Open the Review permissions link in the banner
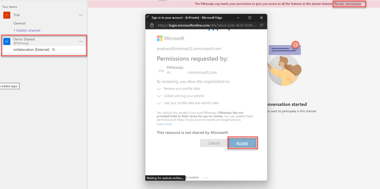The height and width of the screenshot is (189, 380). pyautogui.click(x=348, y=4)
